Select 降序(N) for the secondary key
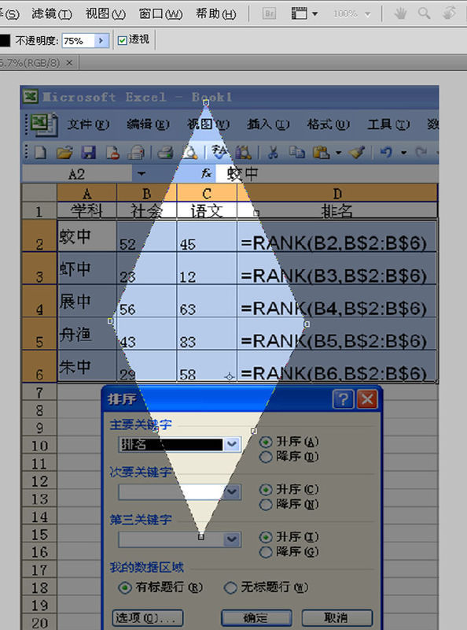Viewport: 467px width, 630px height. click(266, 504)
